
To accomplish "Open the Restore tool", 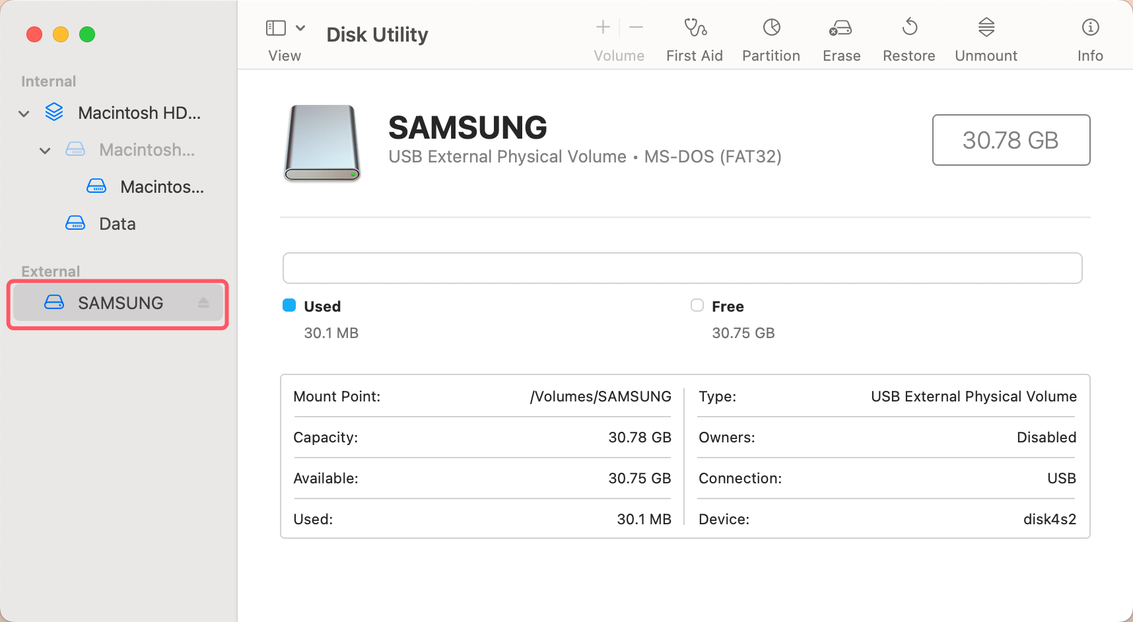I will coord(909,36).
